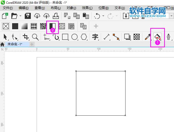Select the Drop Shadow tool

[127, 37]
